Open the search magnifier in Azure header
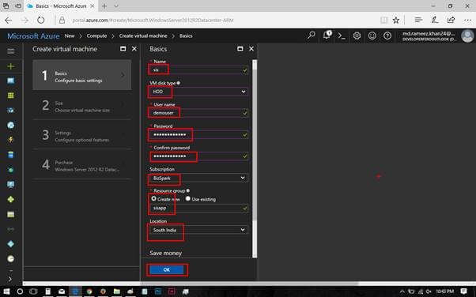This screenshot has width=476, height=297. tap(312, 36)
